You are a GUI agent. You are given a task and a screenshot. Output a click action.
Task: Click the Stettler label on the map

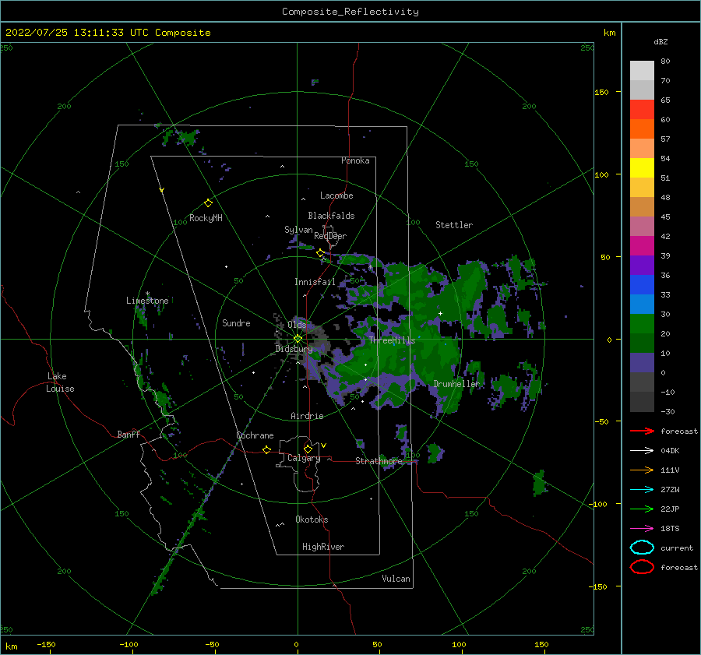454,225
